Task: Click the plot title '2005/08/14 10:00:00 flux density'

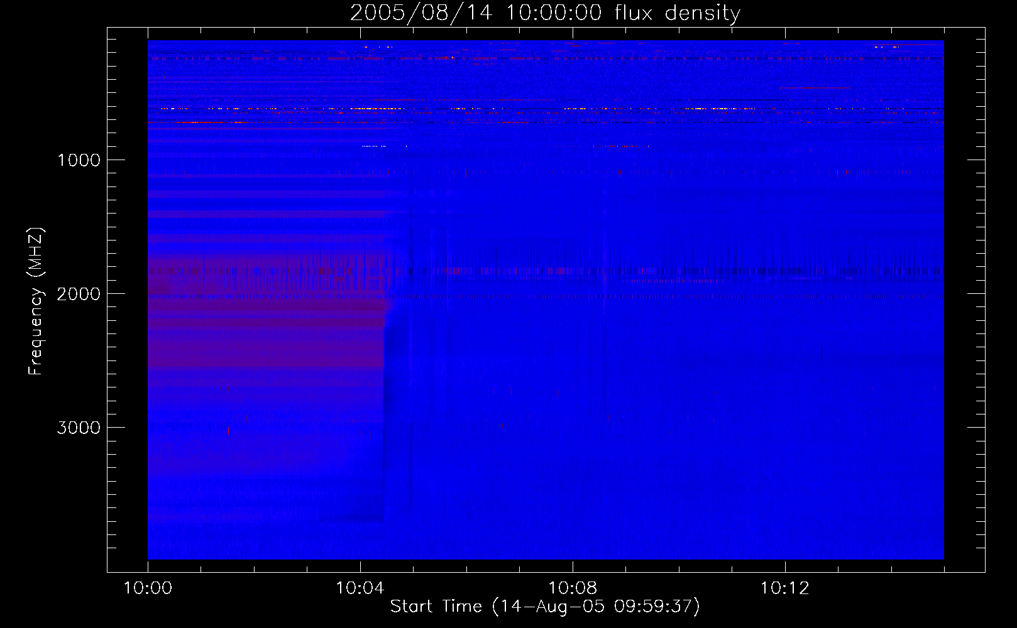Action: (x=545, y=13)
